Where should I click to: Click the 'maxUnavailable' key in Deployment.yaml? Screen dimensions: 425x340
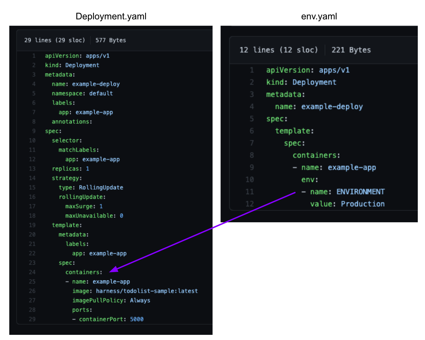pos(89,216)
